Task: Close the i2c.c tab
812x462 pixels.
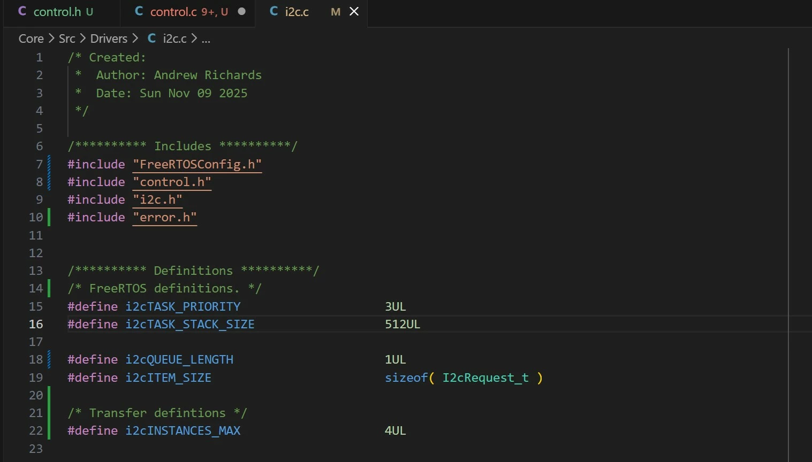Action: [354, 11]
